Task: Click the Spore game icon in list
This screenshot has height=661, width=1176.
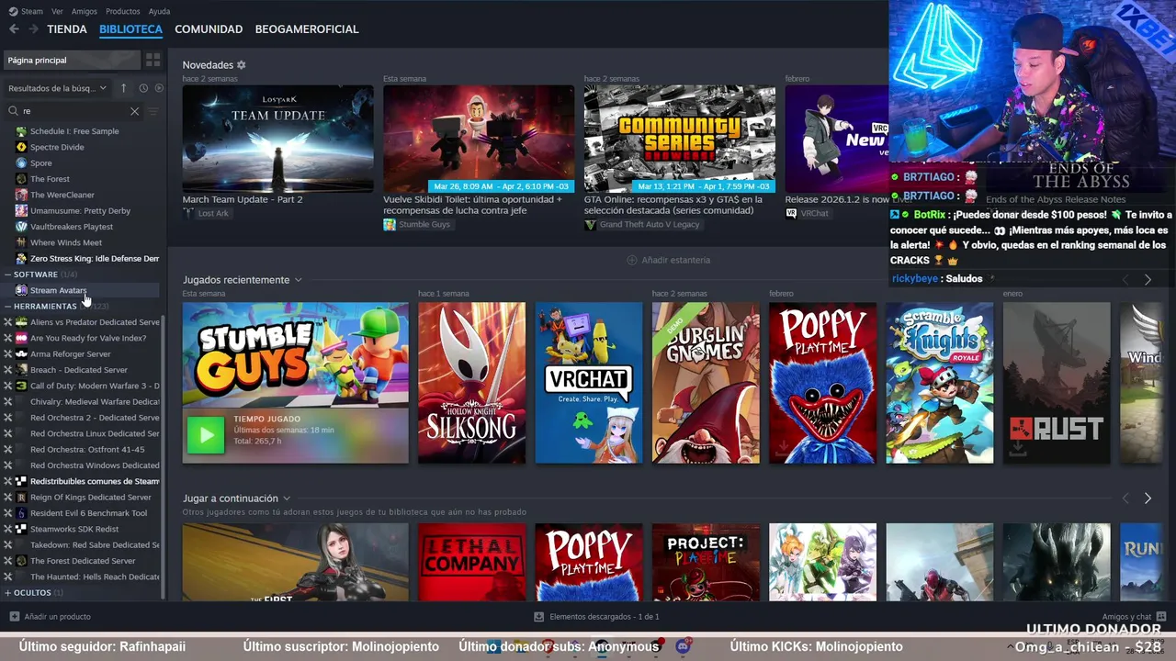Action: [21, 163]
